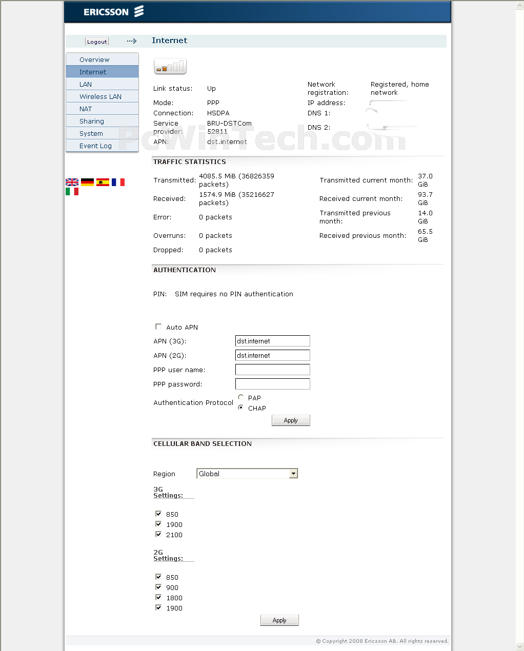Select the CHAP authentication protocol
The height and width of the screenshot is (651, 524).
point(241,408)
